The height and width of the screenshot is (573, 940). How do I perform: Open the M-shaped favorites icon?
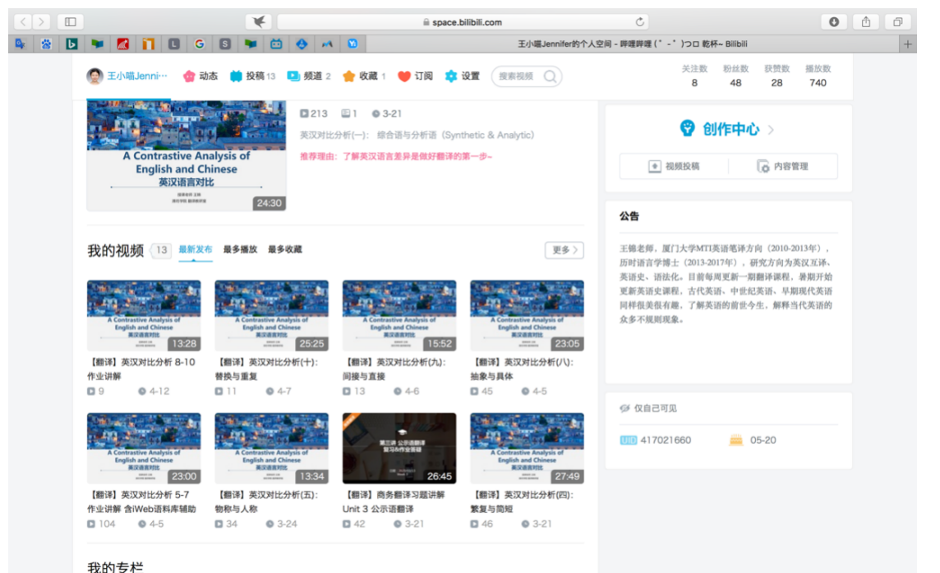coord(327,44)
